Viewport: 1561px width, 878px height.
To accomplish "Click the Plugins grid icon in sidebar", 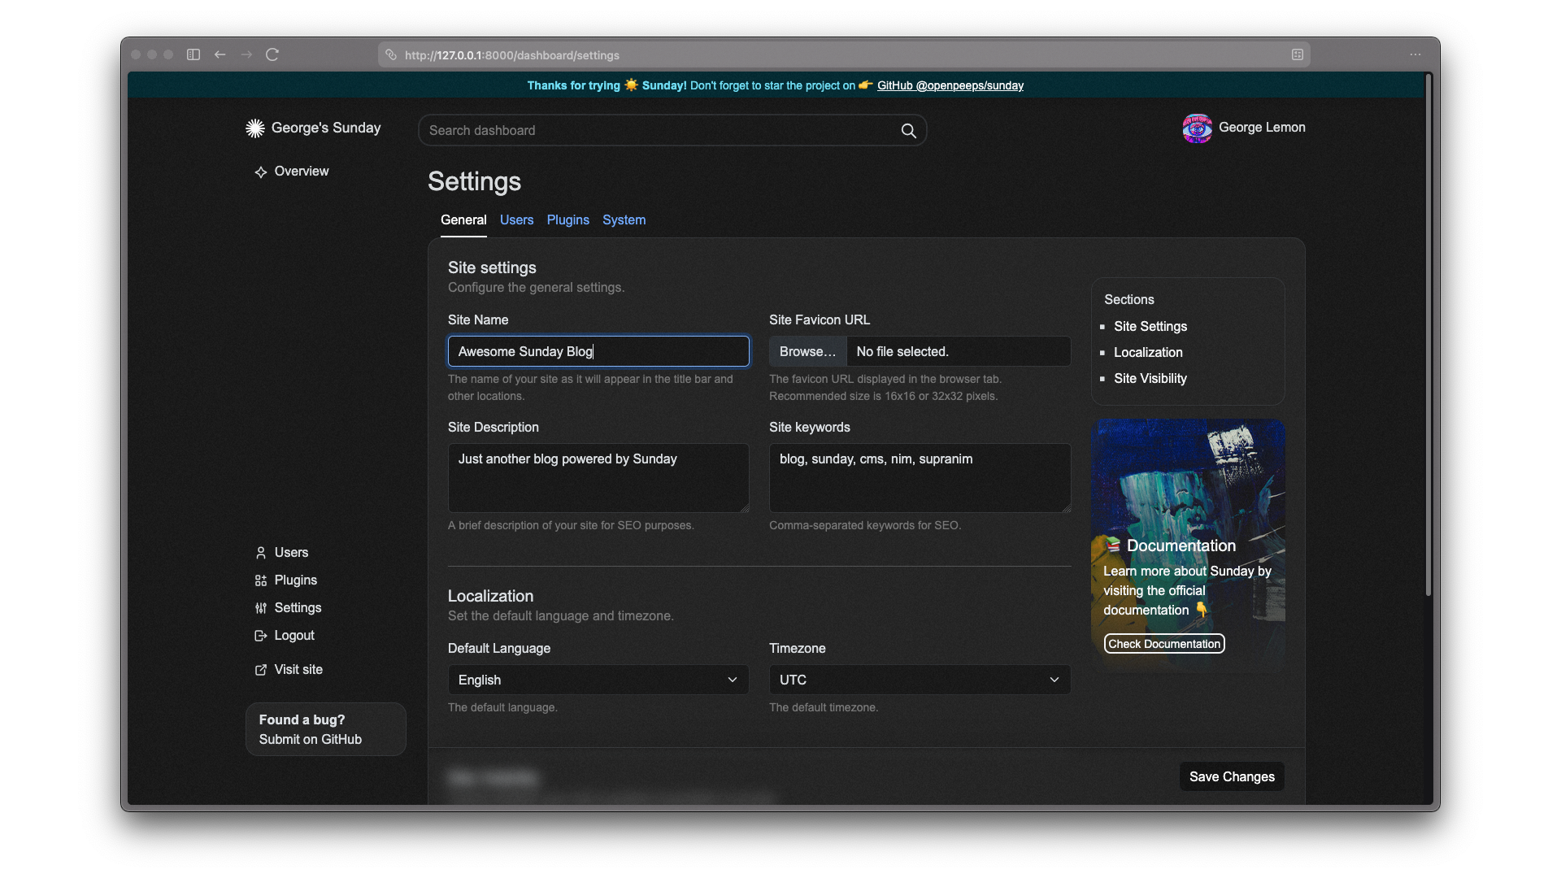I will click(260, 580).
